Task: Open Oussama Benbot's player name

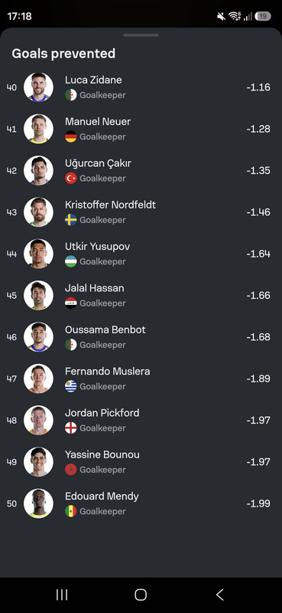Action: tap(105, 329)
